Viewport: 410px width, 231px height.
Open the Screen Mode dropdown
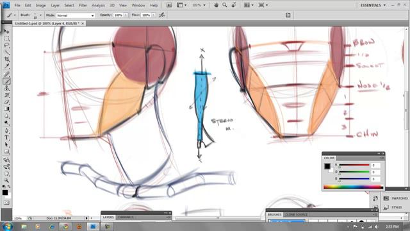pyautogui.click(x=263, y=5)
